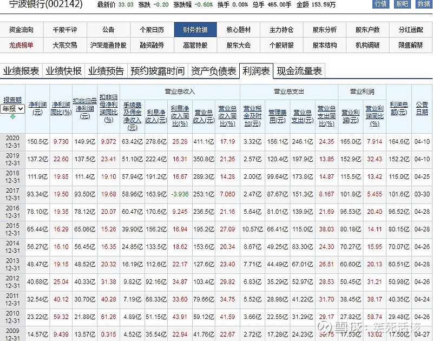Click the 营业总收入 column header
Viewport: 433px width, 341px height.
(180, 91)
